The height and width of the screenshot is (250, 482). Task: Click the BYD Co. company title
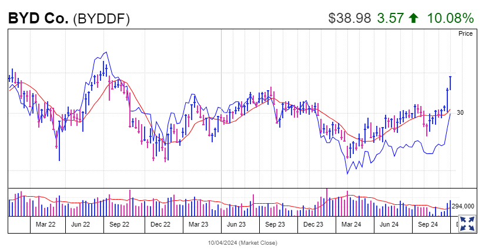[38, 18]
